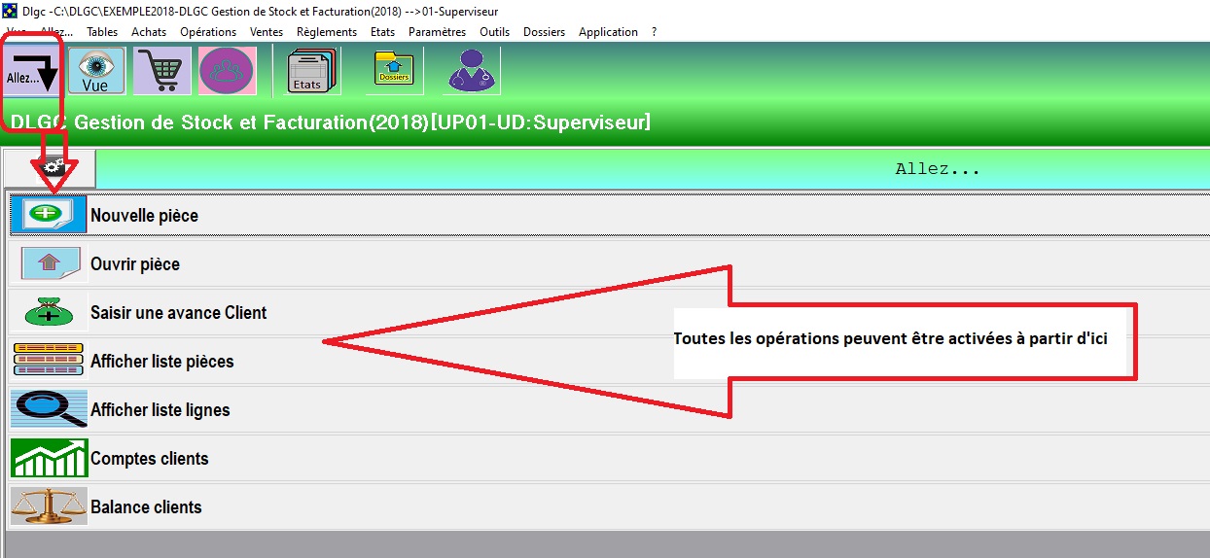Screen dimensions: 1210x558
Task: Click the Nouvelle pièce green plus icon
Action: (x=49, y=215)
